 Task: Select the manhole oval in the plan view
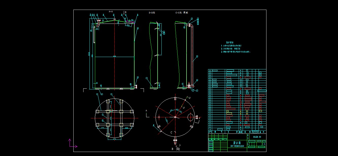tap(191, 117)
